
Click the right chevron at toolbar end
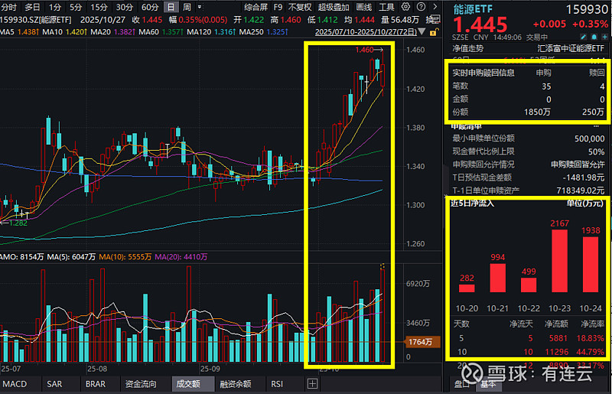pyautogui.click(x=435, y=7)
